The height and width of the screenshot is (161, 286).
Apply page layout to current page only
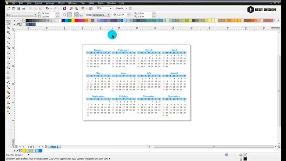81,15
